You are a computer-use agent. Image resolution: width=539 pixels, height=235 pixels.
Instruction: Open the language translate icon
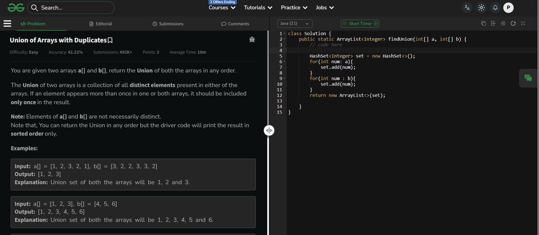[468, 8]
